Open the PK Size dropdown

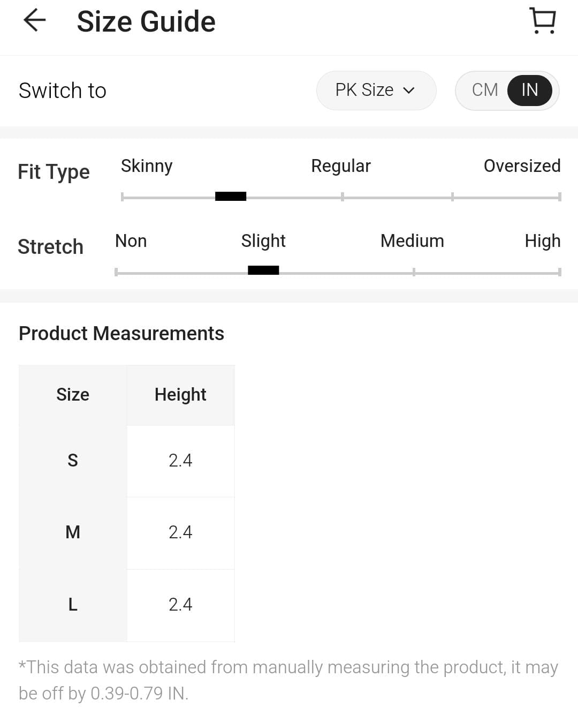click(376, 90)
